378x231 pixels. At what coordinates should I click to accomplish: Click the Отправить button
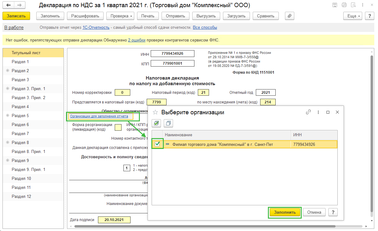[x=176, y=16]
